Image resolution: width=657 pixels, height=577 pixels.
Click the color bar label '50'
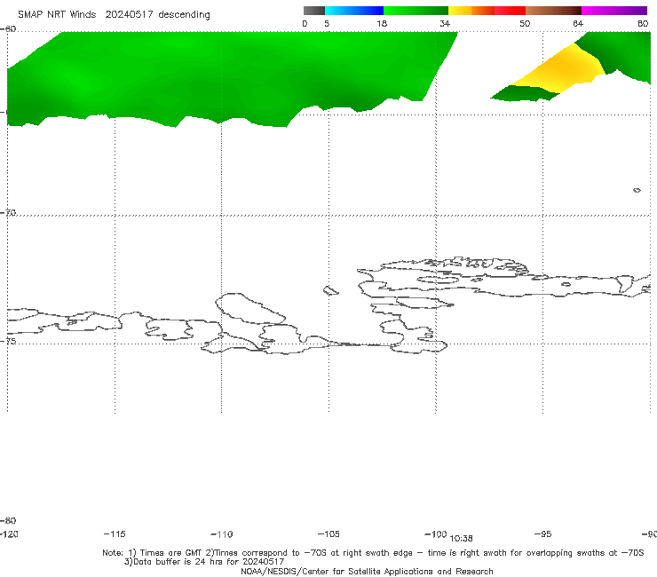pyautogui.click(x=525, y=23)
